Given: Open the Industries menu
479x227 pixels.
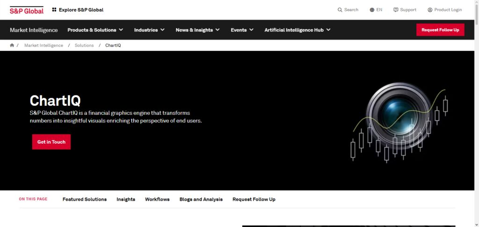Looking at the screenshot, I should 146,30.
